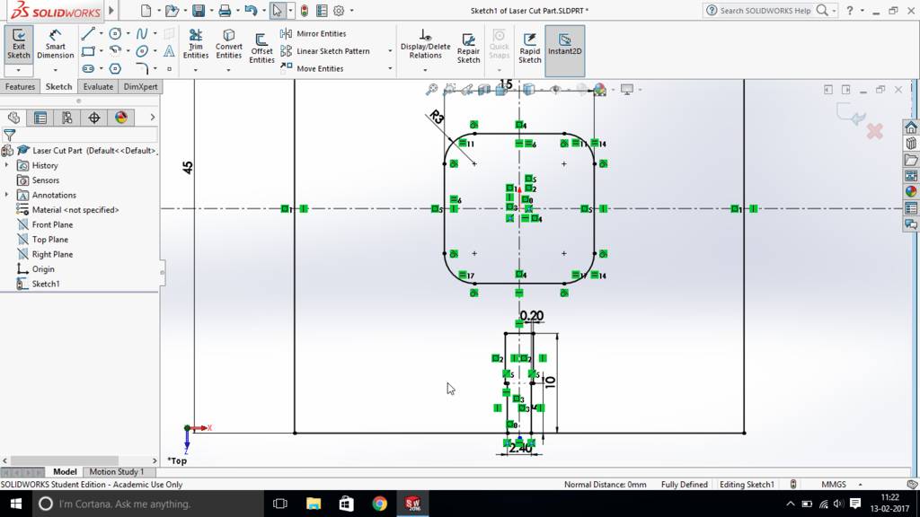Viewport: 920px width, 517px height.
Task: Open Display/Delete Relations
Action: 425,44
